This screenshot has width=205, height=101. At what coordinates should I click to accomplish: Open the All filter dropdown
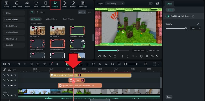pyautogui.click(x=82, y=12)
